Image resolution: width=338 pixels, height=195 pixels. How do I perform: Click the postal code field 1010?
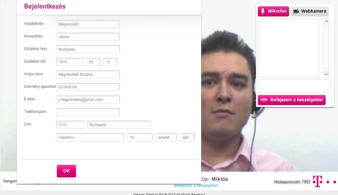point(70,125)
